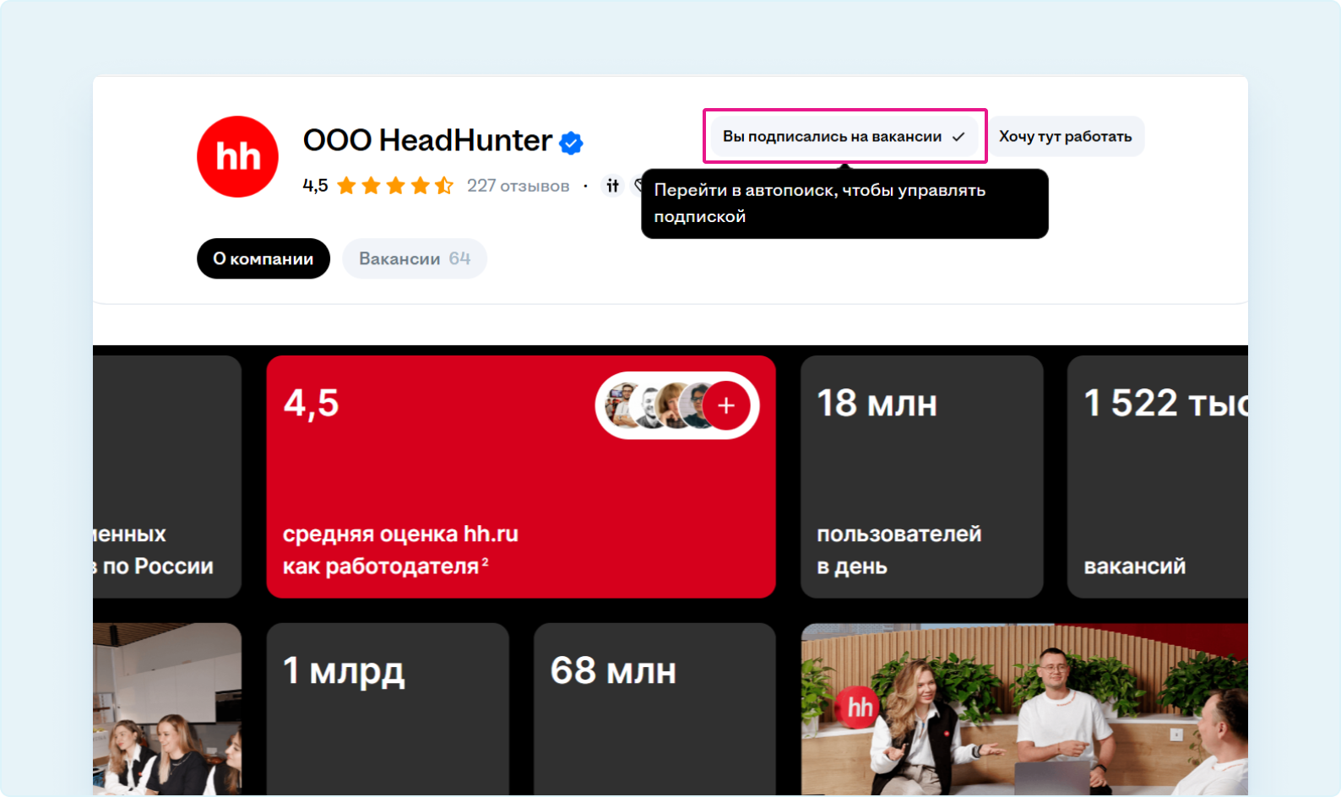Open the team photo on sofa thumbnail
Screen dimensions: 1341x797
(1023, 709)
